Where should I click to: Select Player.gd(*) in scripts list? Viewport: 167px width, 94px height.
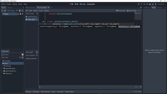pos(32,20)
